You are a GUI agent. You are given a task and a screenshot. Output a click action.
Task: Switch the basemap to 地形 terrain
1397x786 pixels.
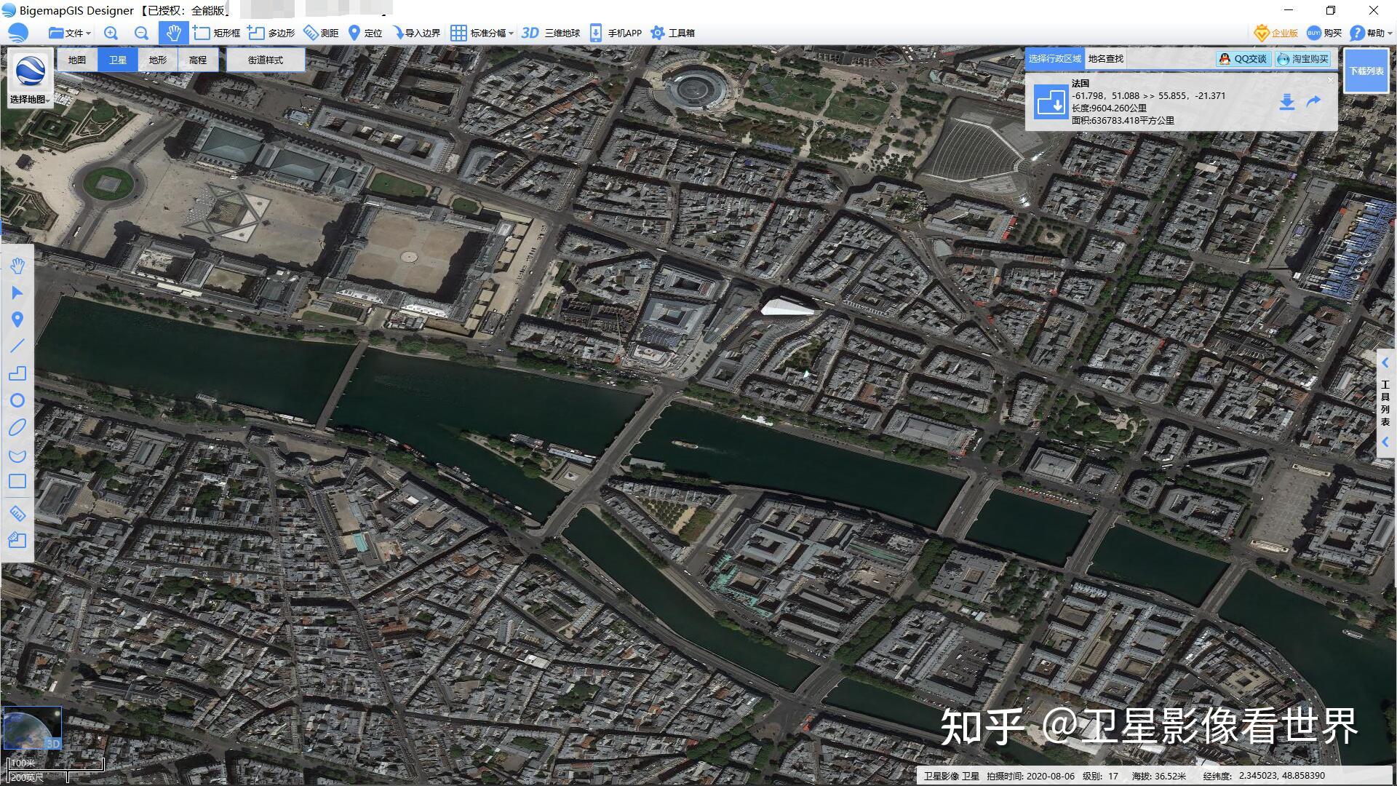[157, 60]
